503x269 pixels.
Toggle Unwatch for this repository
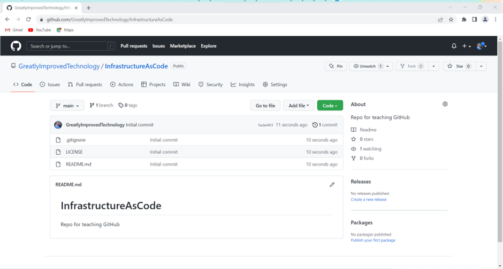pos(367,66)
